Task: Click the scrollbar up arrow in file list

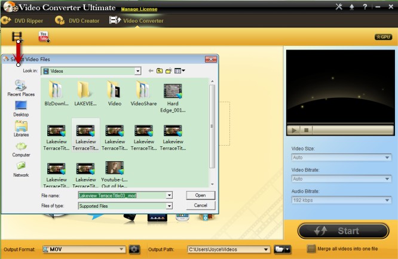Action: point(212,81)
